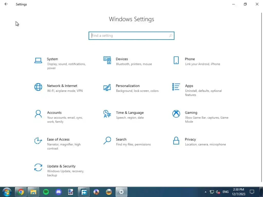Focus the Find a setting search field
263x197 pixels.
click(x=131, y=36)
